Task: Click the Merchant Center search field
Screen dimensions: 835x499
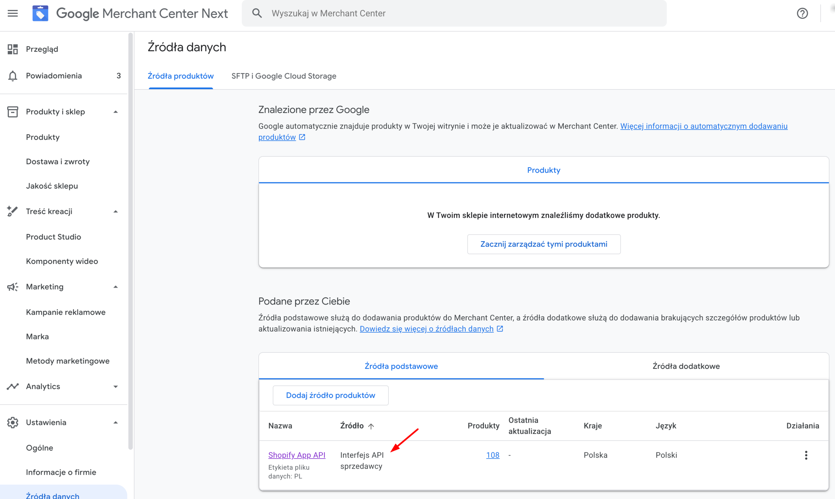Action: click(x=403, y=13)
